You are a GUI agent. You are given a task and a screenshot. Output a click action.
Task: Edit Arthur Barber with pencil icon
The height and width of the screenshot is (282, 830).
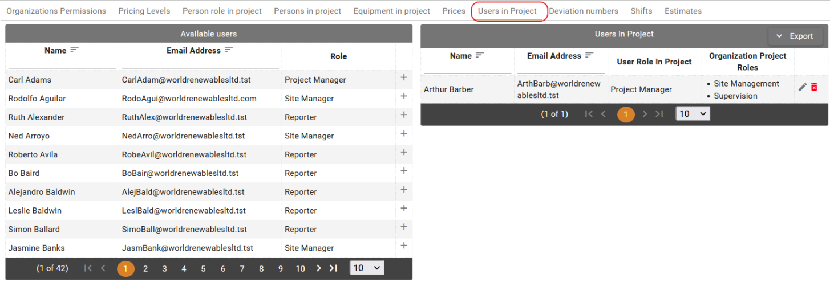click(x=802, y=87)
